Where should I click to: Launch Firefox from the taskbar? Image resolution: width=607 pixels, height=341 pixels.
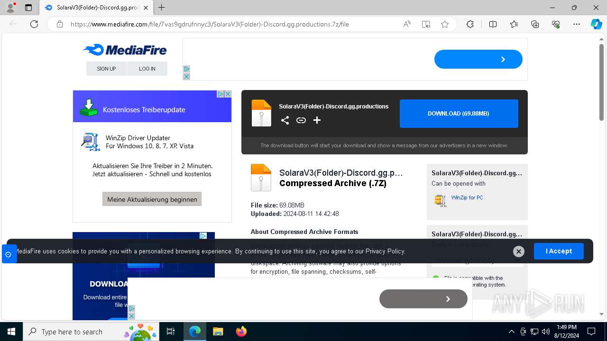coord(241,332)
